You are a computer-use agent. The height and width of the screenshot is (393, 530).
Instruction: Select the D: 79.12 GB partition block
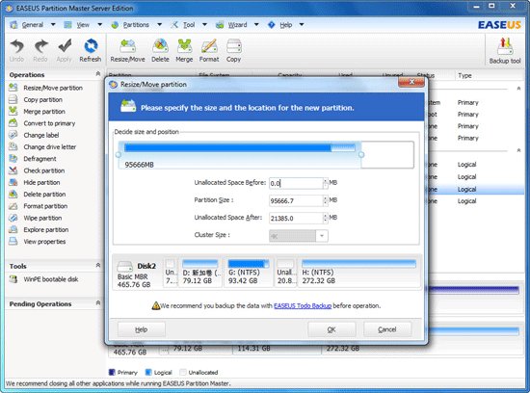point(200,273)
